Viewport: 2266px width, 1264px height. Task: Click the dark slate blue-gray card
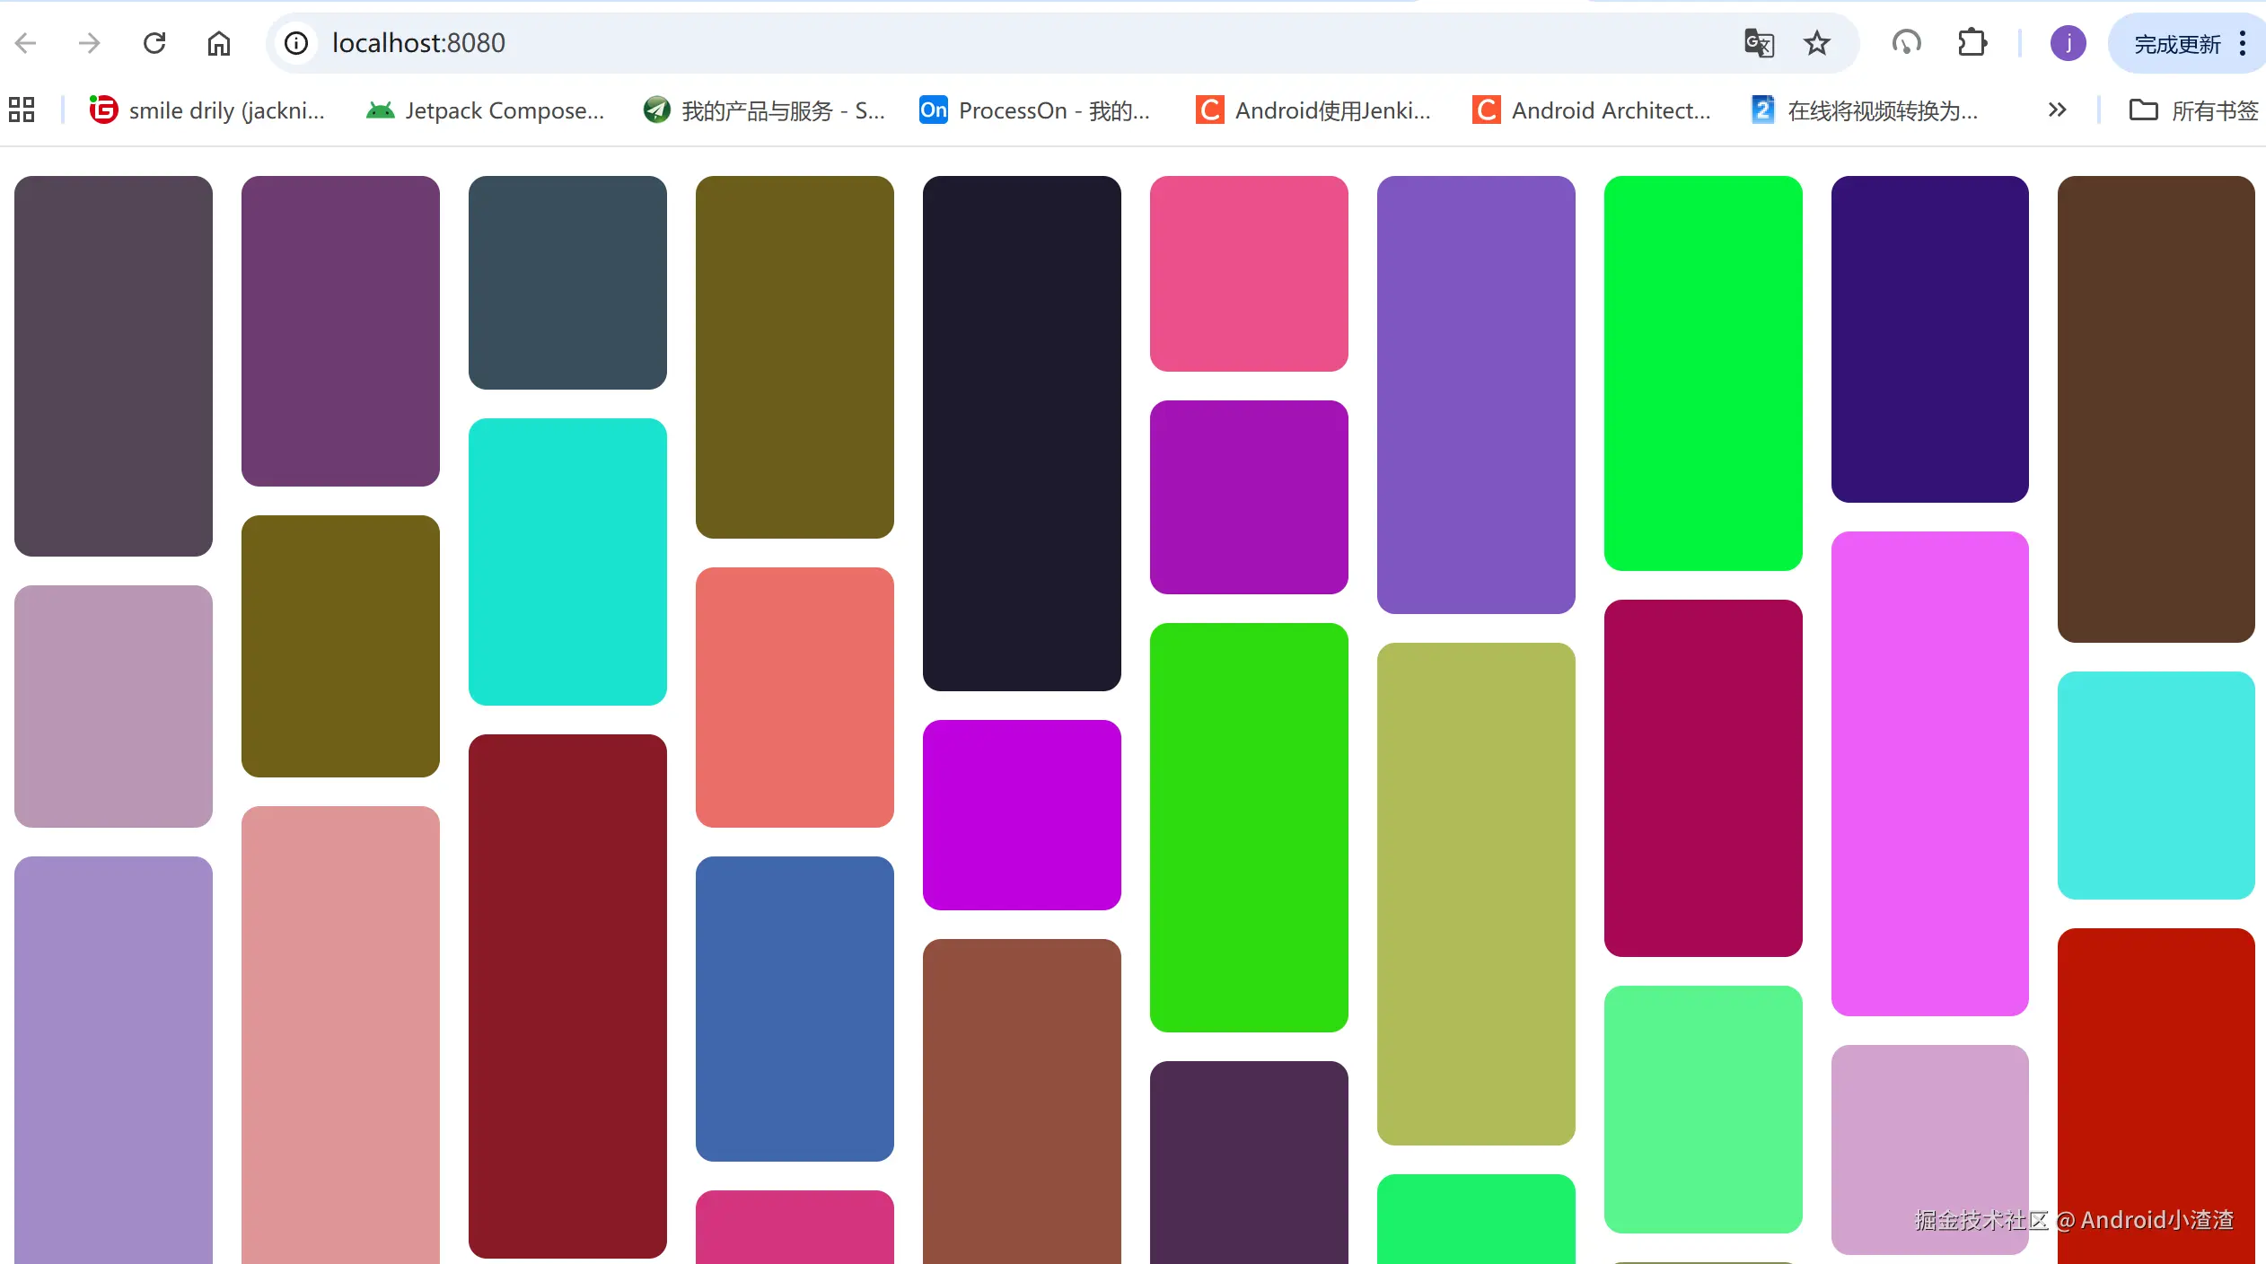point(567,283)
